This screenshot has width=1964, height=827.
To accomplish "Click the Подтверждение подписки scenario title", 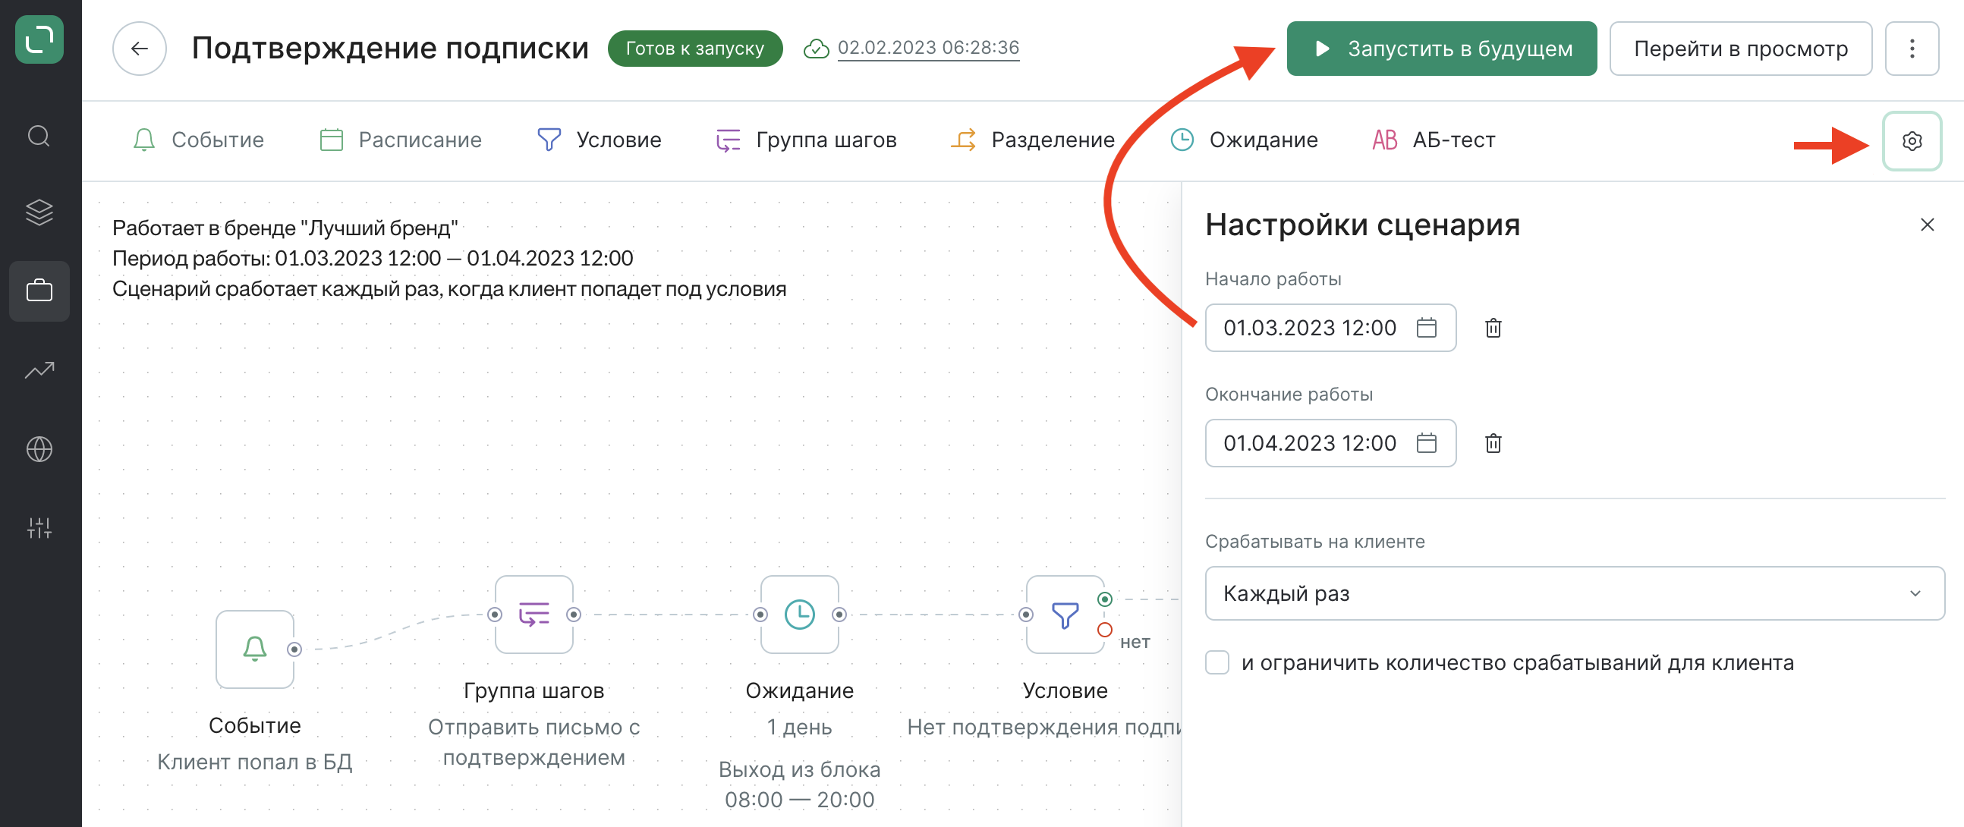I will click(389, 48).
